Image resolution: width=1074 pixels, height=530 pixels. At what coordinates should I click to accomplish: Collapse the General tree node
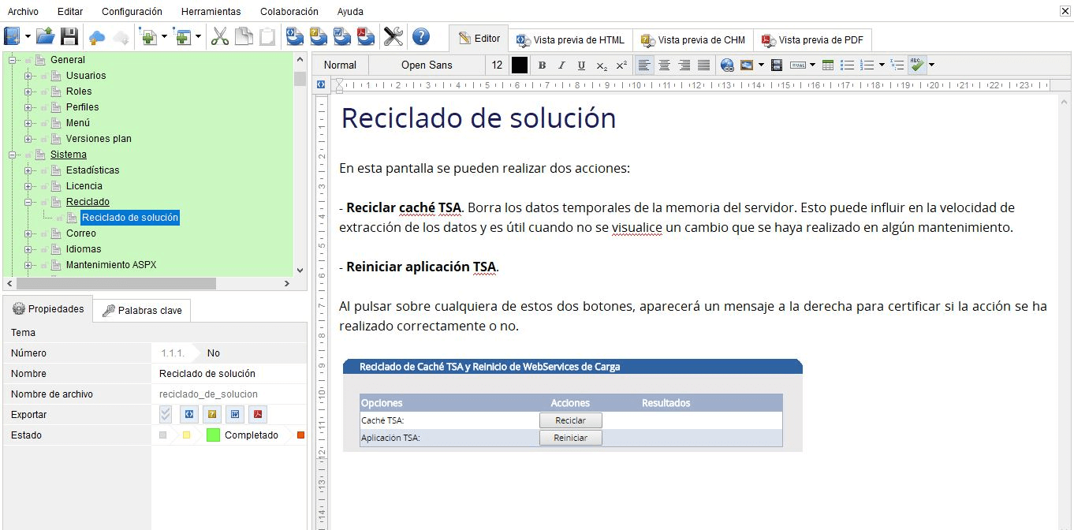[x=12, y=60]
